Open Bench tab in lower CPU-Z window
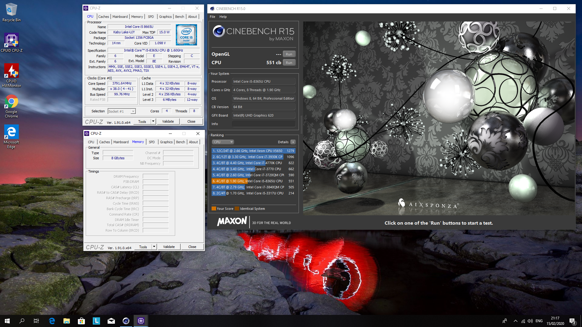This screenshot has width=582, height=327. coord(181,142)
